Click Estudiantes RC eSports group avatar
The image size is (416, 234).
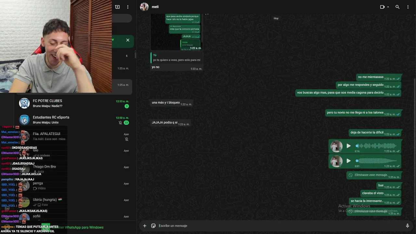[24, 120]
